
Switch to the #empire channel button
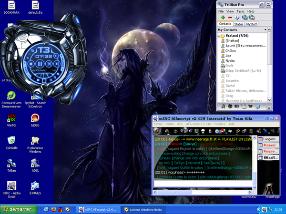(x=268, y=151)
